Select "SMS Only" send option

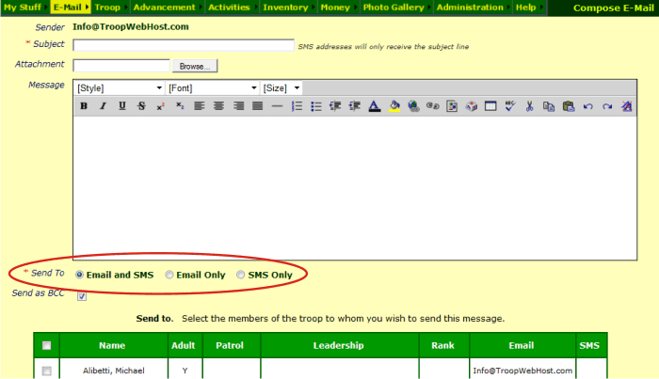point(241,275)
